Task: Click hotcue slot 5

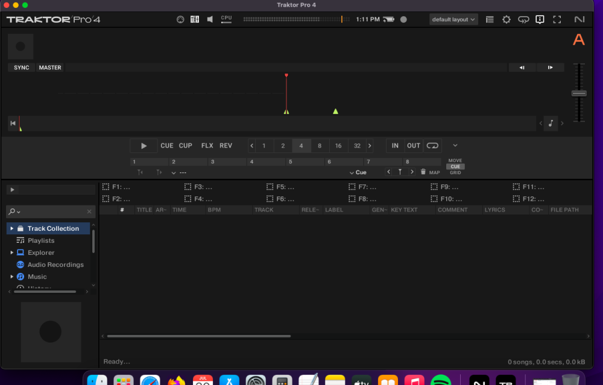Action: click(305, 161)
